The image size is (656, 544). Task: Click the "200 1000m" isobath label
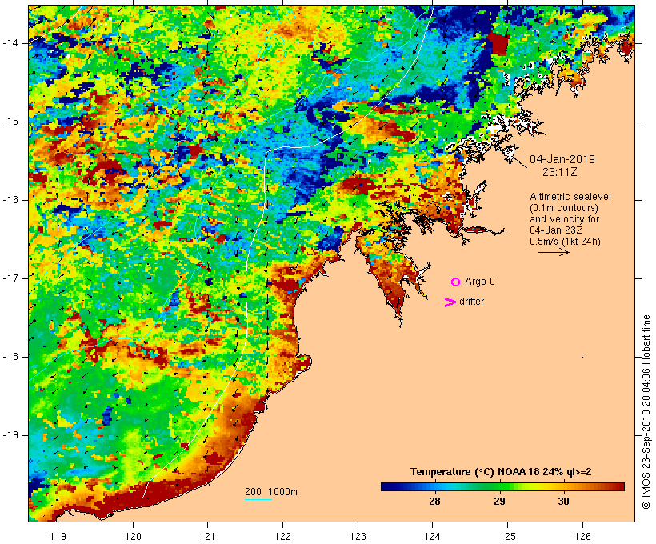click(271, 492)
